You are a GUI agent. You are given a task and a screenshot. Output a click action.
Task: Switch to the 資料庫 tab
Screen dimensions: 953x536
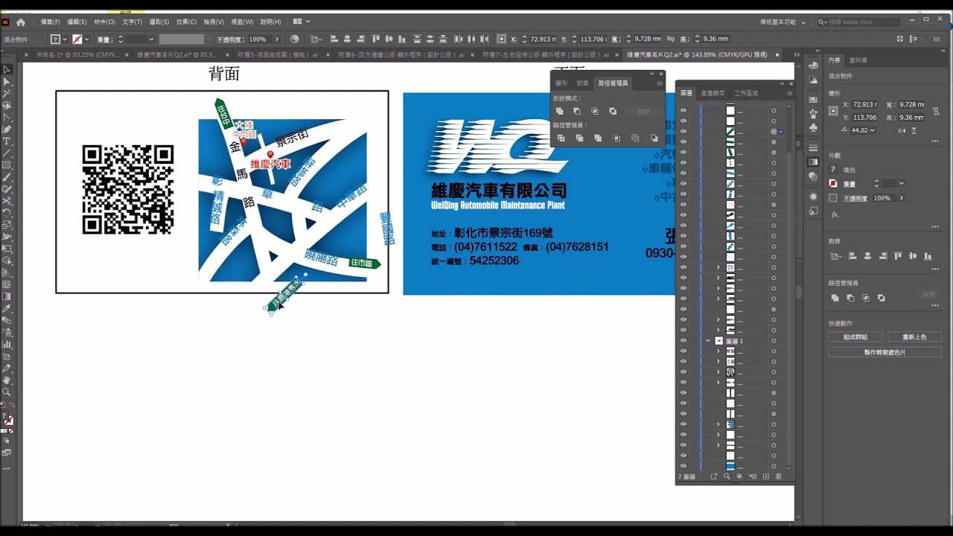(x=858, y=60)
